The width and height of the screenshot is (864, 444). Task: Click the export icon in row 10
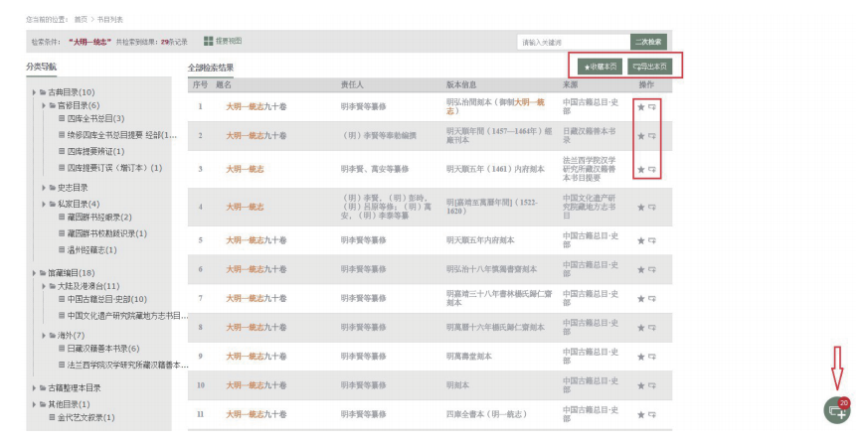[652, 383]
